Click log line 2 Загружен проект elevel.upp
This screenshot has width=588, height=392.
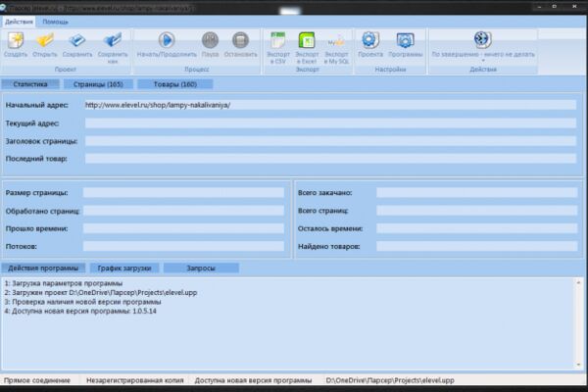pyautogui.click(x=101, y=293)
